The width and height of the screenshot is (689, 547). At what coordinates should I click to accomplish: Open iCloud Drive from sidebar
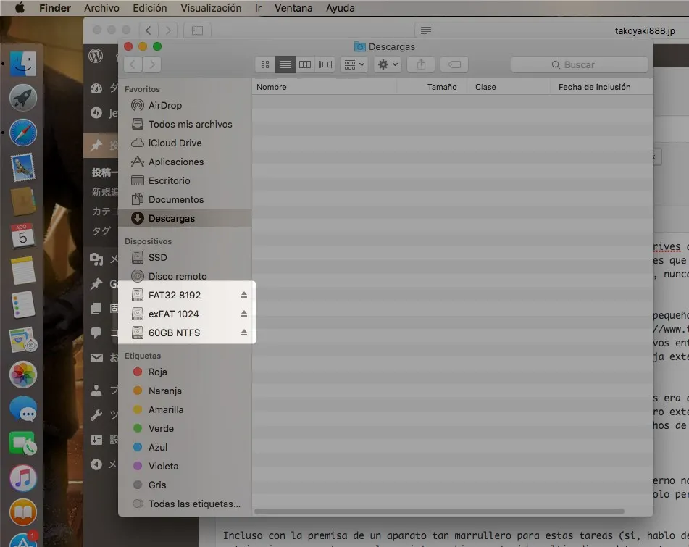pos(175,143)
